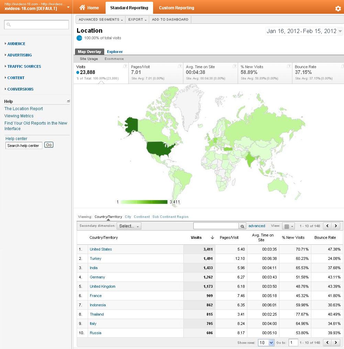The image size is (344, 349).
Task: Expand the Secondary dimension Select dropdown
Action: pos(129,226)
